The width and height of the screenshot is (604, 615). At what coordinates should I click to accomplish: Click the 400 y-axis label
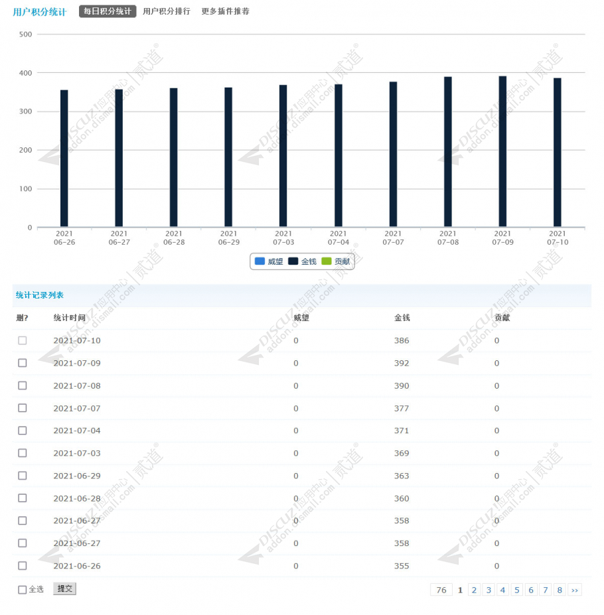click(x=25, y=73)
